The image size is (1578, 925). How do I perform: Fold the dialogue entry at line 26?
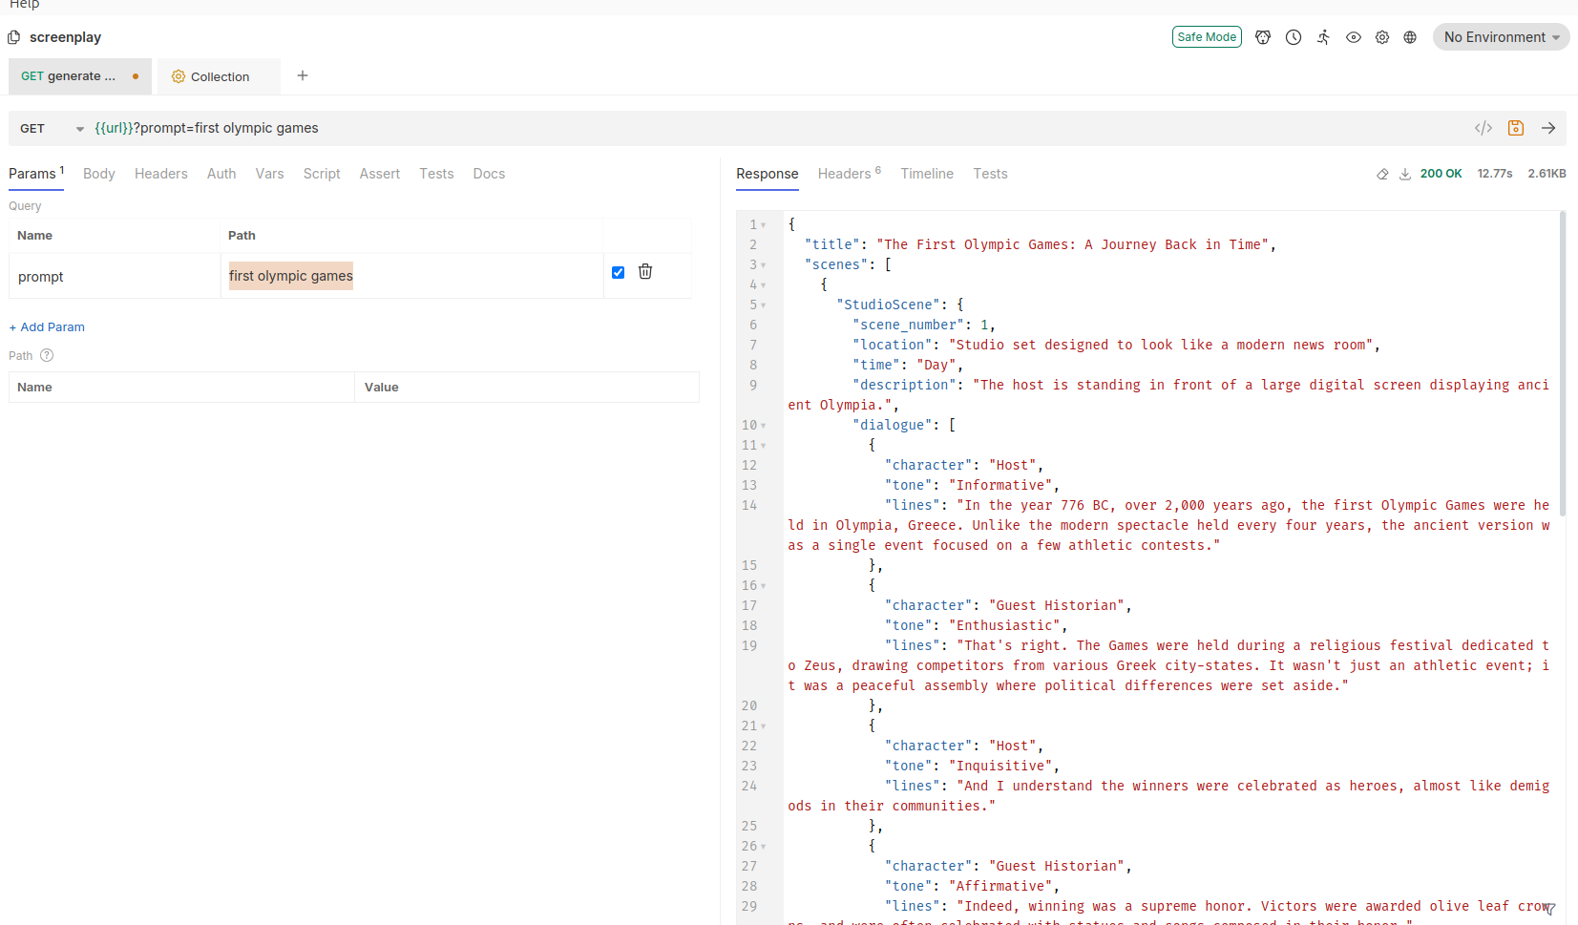(764, 847)
